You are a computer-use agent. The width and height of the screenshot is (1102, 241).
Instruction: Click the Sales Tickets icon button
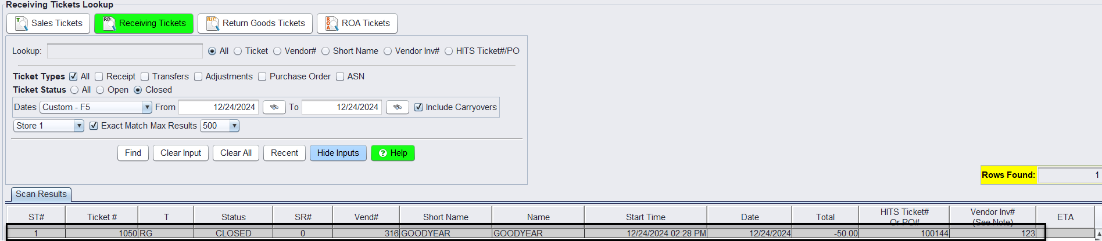pyautogui.click(x=22, y=23)
